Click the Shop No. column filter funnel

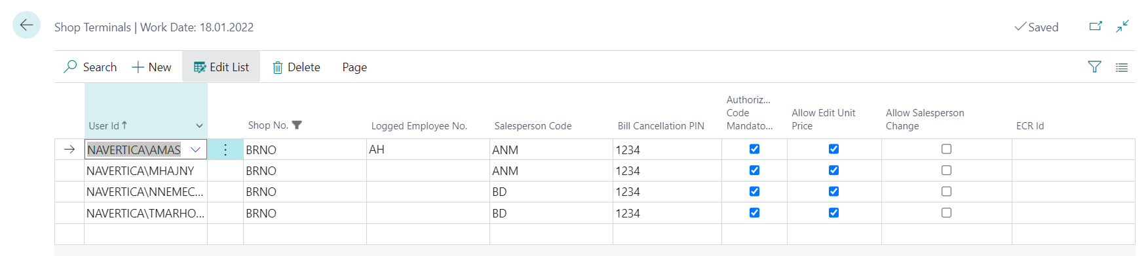(297, 125)
